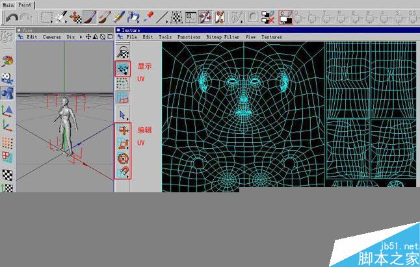The image size is (420, 267).
Task: Select the paint brush tool
Action: click(90, 18)
